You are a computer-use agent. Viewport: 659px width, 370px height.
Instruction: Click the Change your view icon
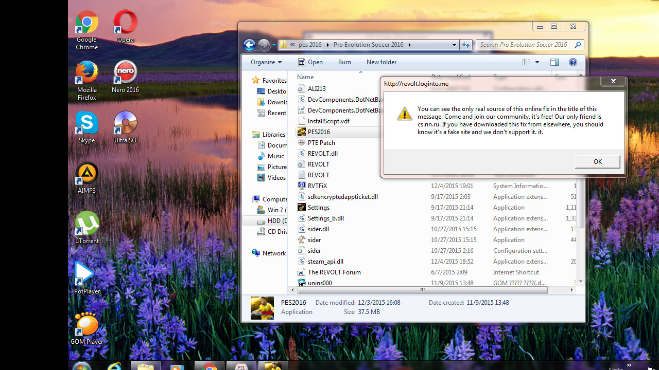pos(526,62)
